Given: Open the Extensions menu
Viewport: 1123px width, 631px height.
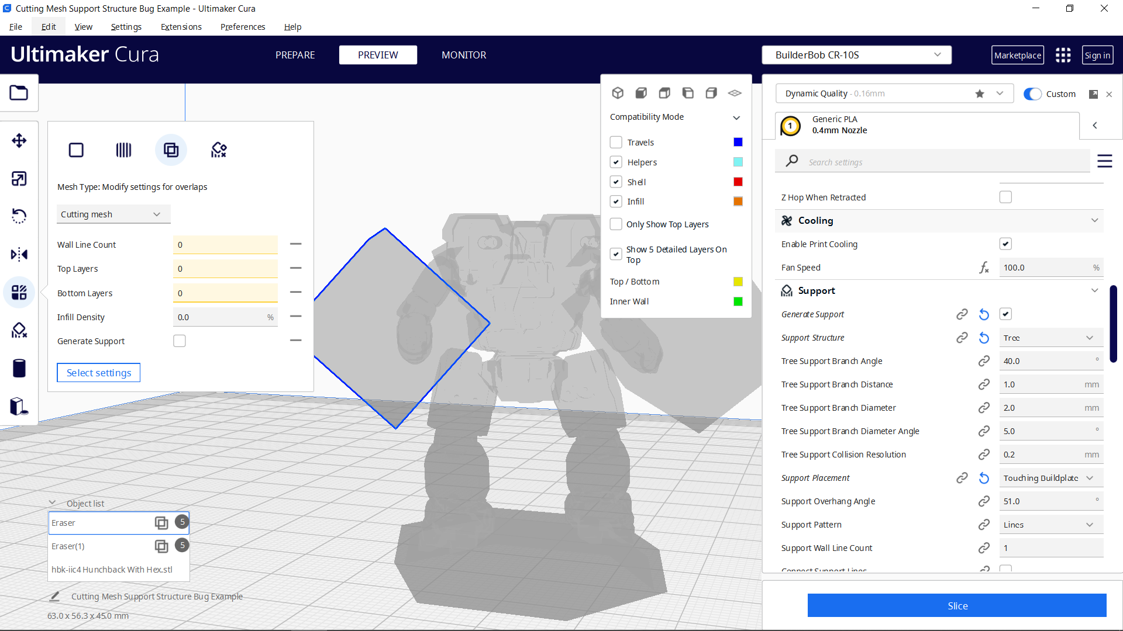Looking at the screenshot, I should (x=181, y=27).
